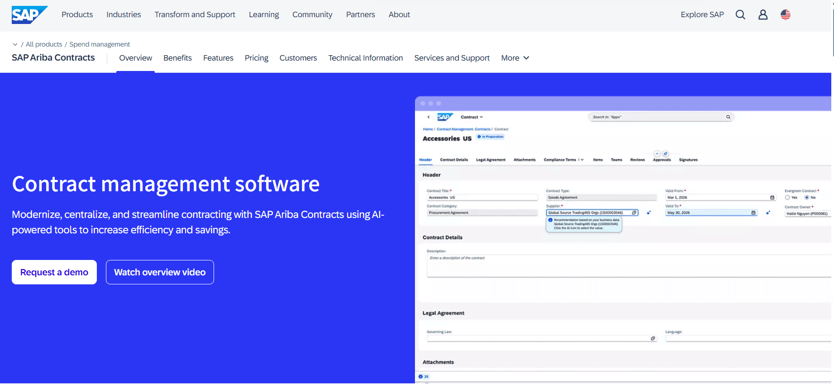Image resolution: width=834 pixels, height=387 pixels.
Task: Click the contract Description text area
Action: (x=629, y=266)
